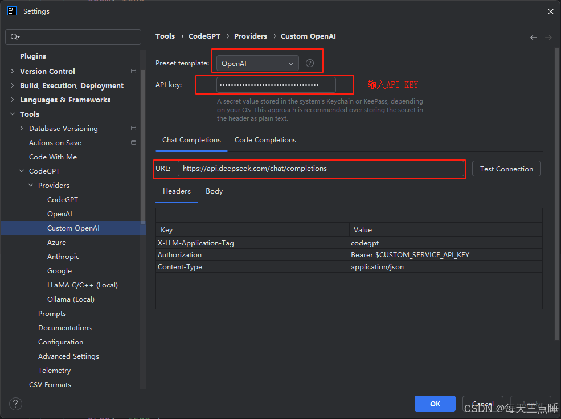
Task: Expand Languages & Frameworks section
Action: (x=13, y=100)
